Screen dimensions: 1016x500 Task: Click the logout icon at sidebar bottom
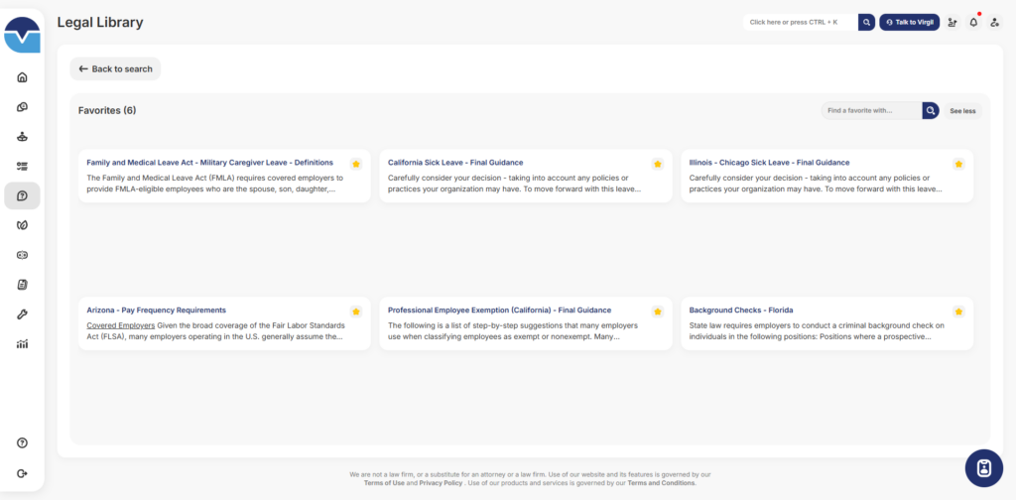point(22,473)
